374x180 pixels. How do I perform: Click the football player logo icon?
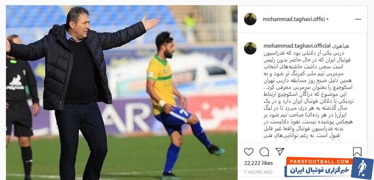tap(362, 168)
